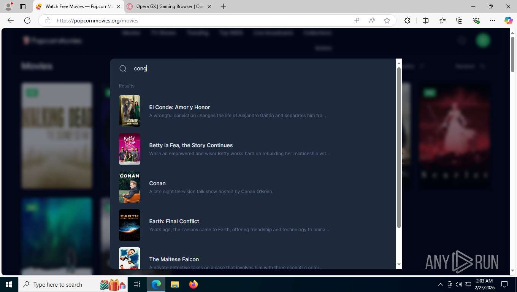The height and width of the screenshot is (292, 517).
Task: Click the El Conde poster thumbnail
Action: (130, 111)
